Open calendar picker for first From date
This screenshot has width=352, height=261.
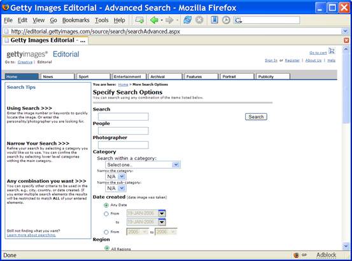click(x=162, y=213)
